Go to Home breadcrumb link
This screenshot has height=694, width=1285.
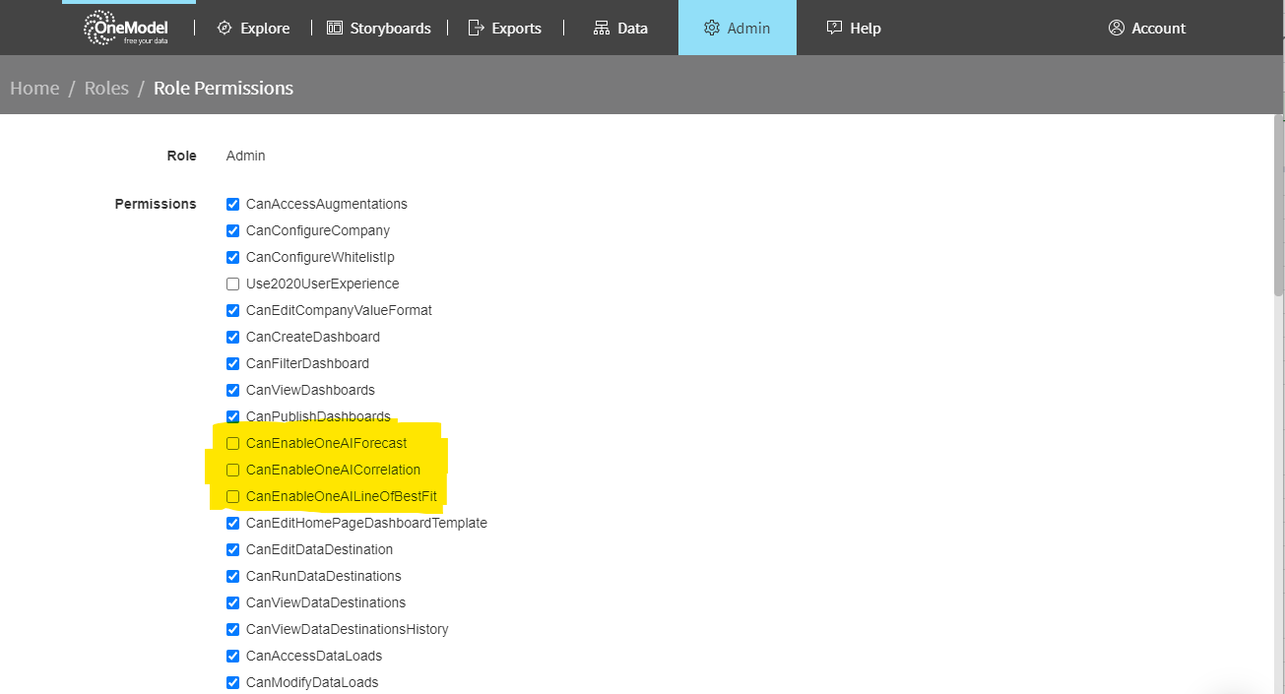coord(34,88)
